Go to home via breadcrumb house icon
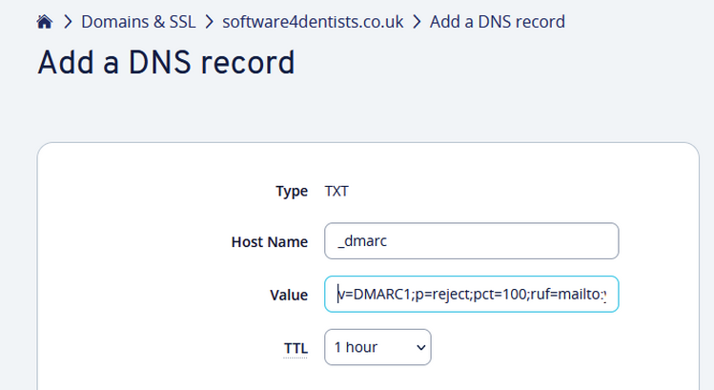Viewport: 714px width, 390px height. (x=45, y=22)
